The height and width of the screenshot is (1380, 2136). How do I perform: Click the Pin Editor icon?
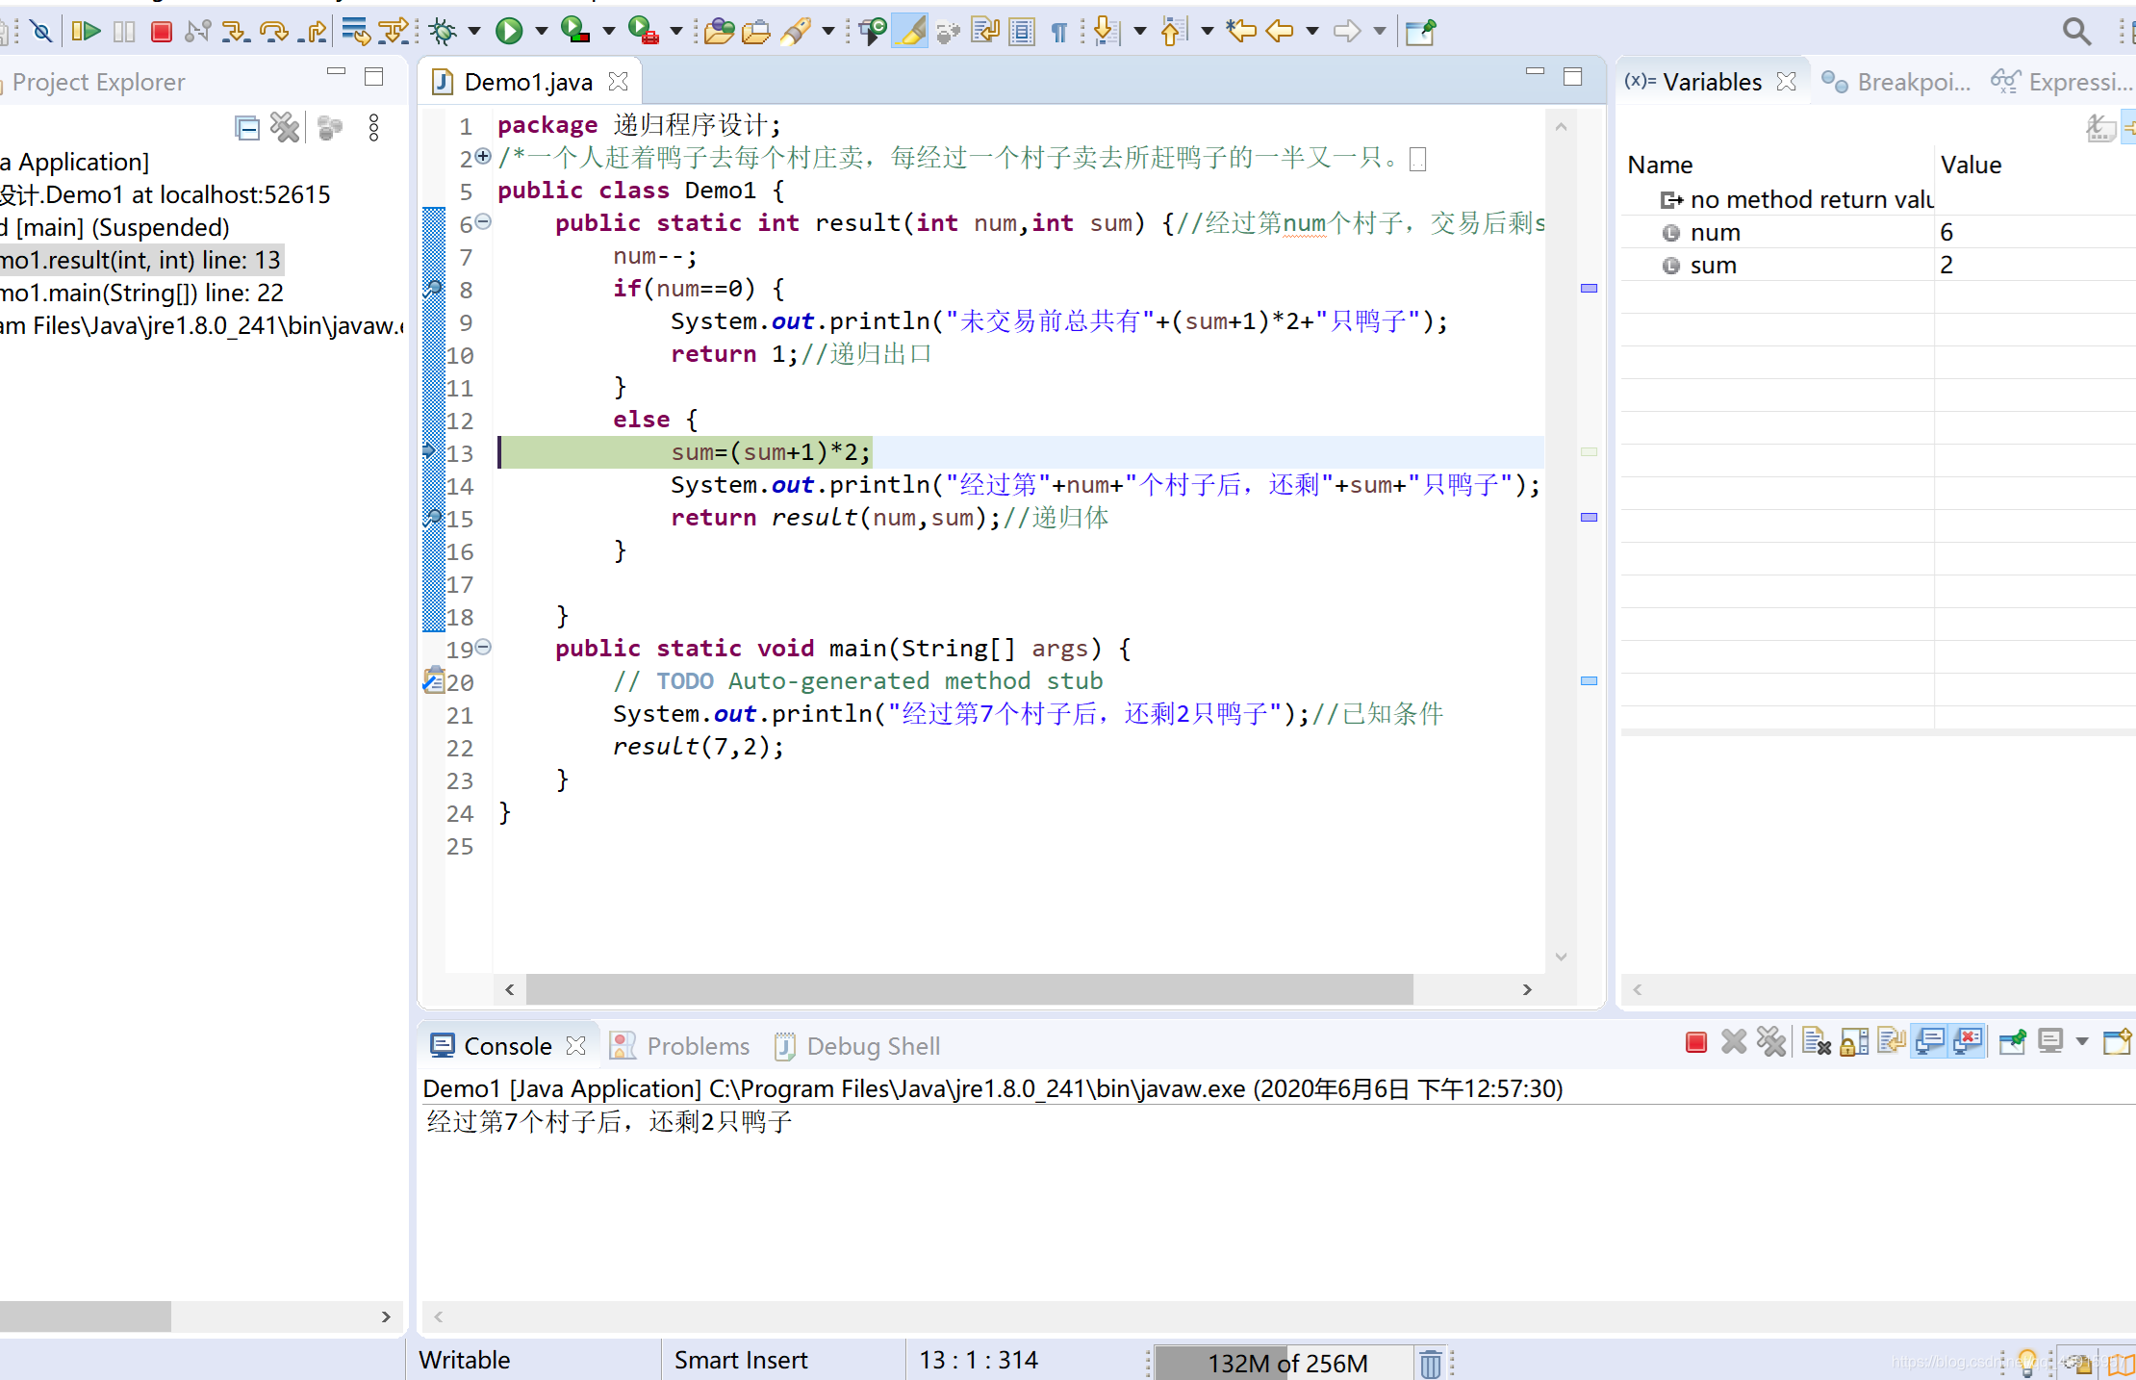[1420, 32]
